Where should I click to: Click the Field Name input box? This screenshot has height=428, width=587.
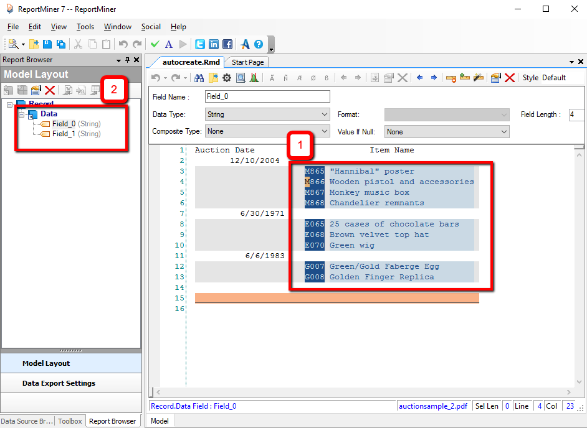[x=267, y=97]
